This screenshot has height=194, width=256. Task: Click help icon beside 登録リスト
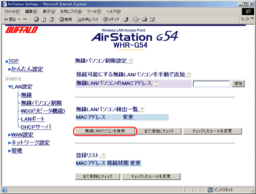103,156
